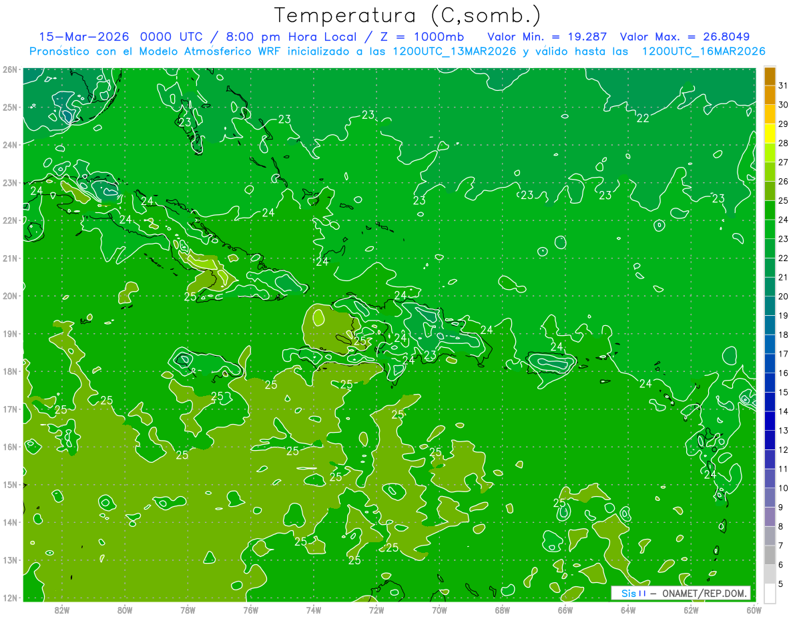Pick the dark orange swatch atop the color scale
This screenshot has width=801, height=619.
click(770, 76)
